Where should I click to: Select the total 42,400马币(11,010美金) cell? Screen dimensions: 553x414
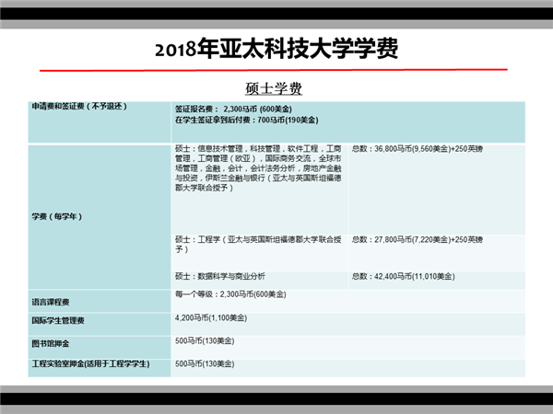pos(437,280)
